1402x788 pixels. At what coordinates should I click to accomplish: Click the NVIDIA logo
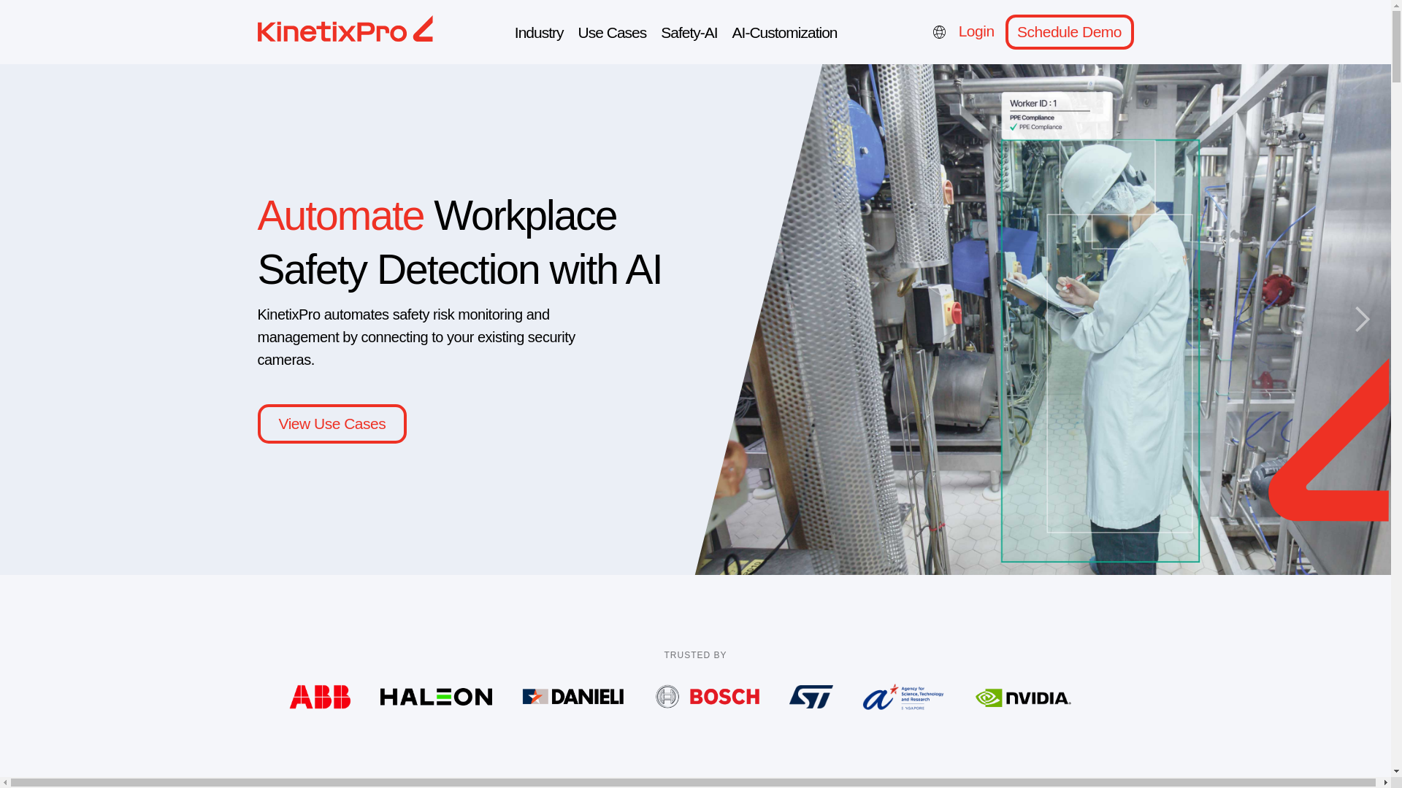pyautogui.click(x=1023, y=698)
